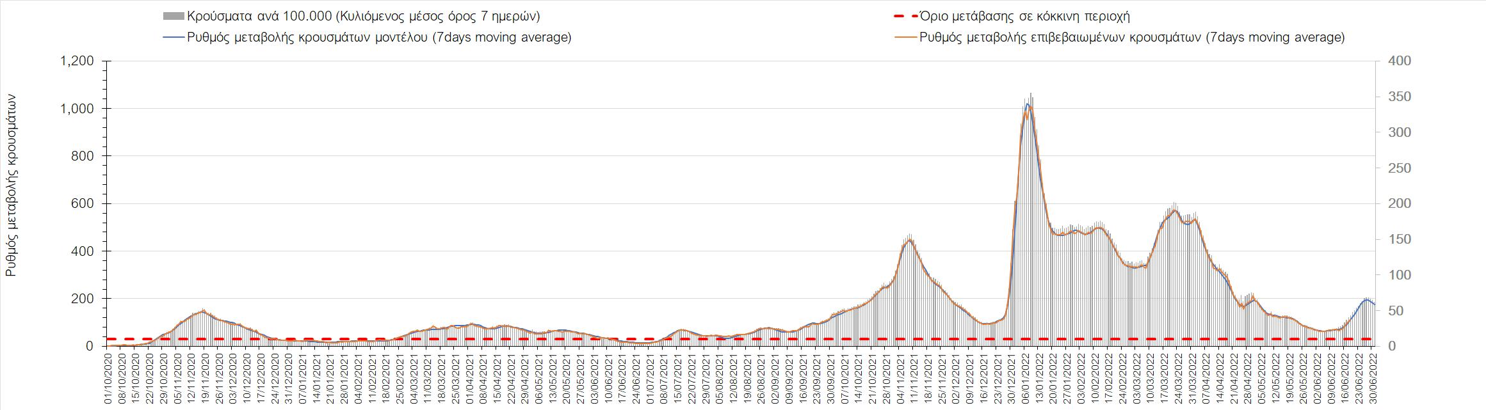Click the 600 label on left axis
Viewport: 1486px width, 410px height.
tap(83, 204)
